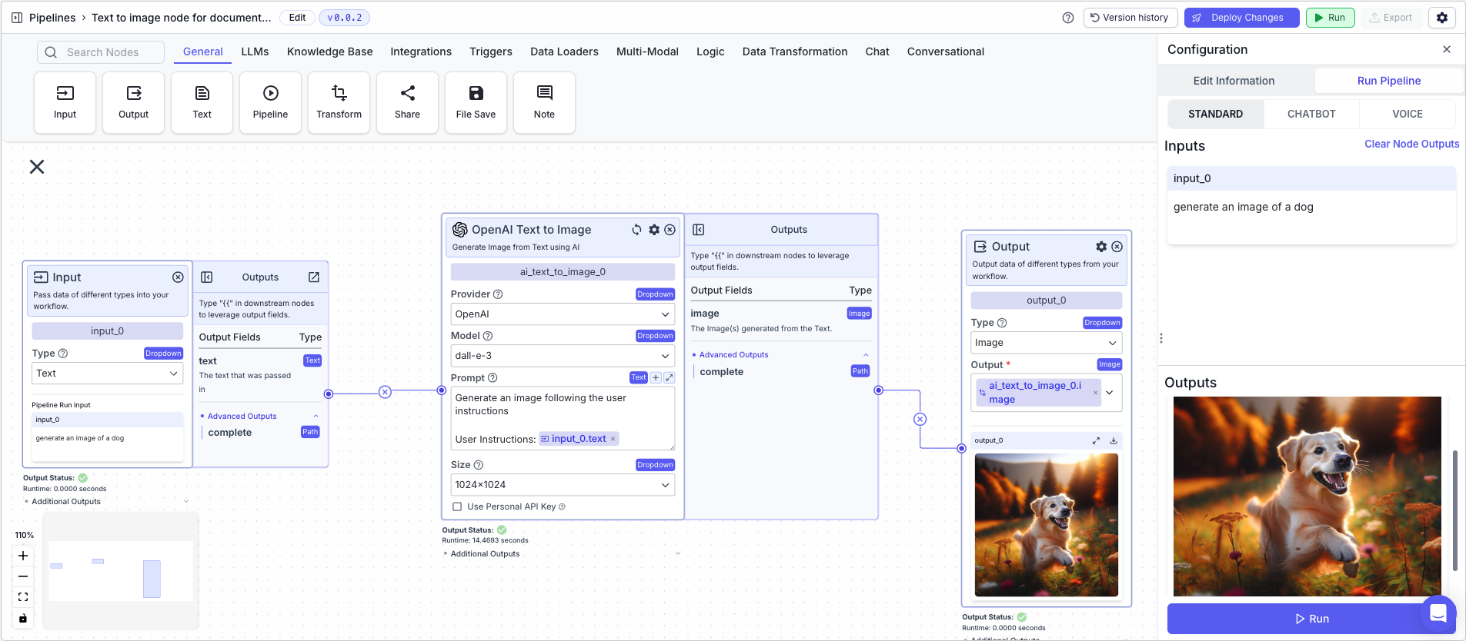
Task: Expand the Prompt field editor
Action: point(670,377)
